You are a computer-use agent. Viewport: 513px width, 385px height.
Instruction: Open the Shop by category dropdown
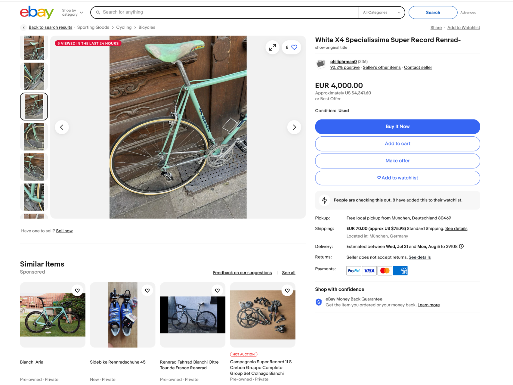(x=72, y=12)
